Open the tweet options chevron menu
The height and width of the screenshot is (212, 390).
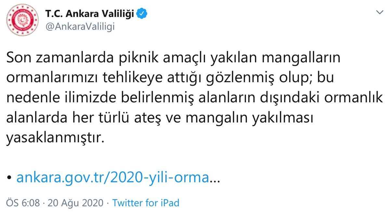pyautogui.click(x=379, y=13)
